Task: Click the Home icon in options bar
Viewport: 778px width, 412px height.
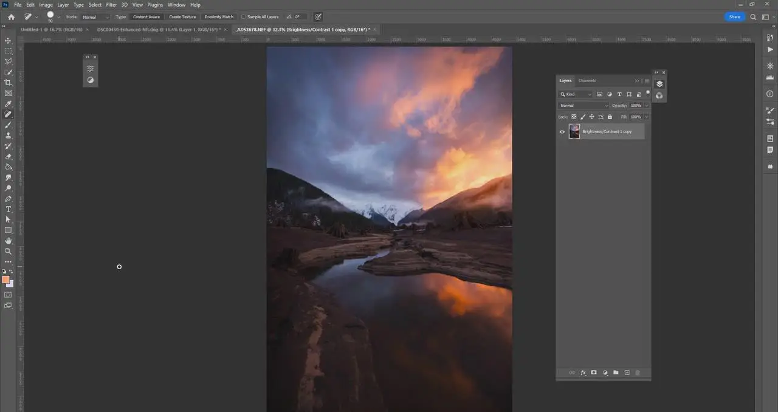Action: [11, 17]
